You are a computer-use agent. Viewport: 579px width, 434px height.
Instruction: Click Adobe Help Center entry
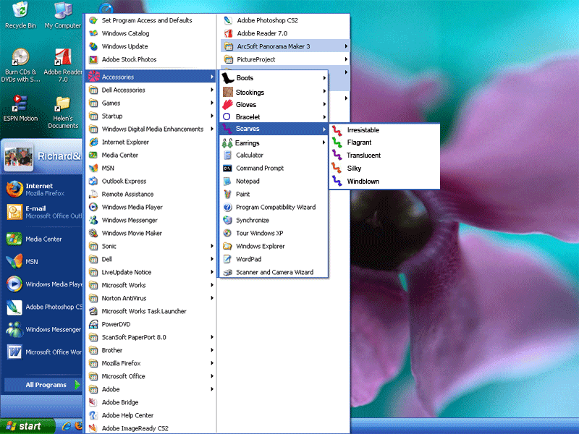(151, 415)
